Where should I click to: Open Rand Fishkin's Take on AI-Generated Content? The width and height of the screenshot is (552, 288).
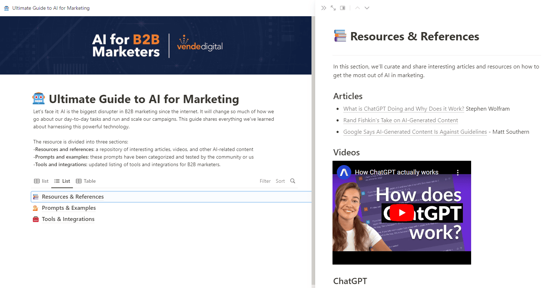[x=400, y=120]
